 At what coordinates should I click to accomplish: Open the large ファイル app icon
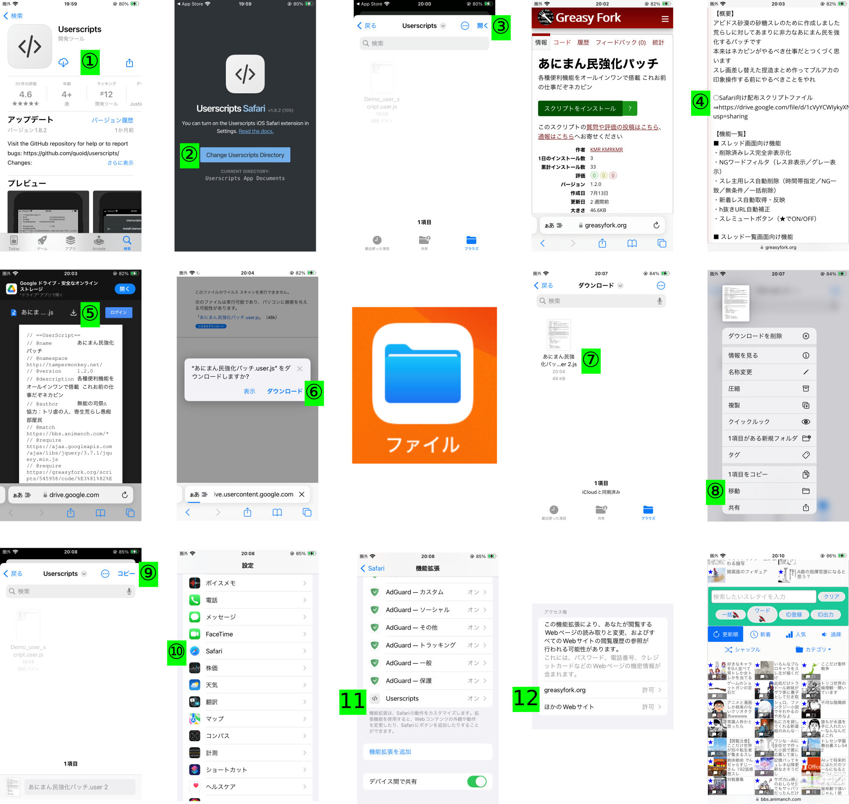click(424, 385)
